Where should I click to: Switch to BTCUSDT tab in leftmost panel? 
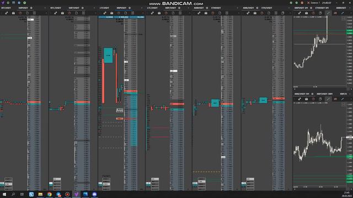click(6, 8)
